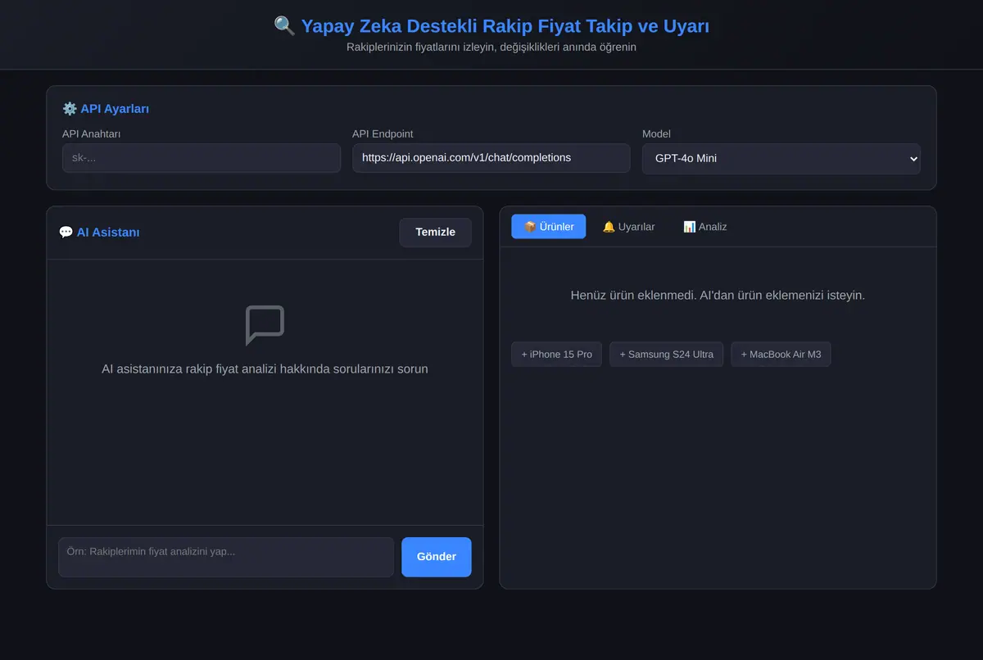Switch to the Ürünler tab
The height and width of the screenshot is (660, 983).
coord(549,227)
